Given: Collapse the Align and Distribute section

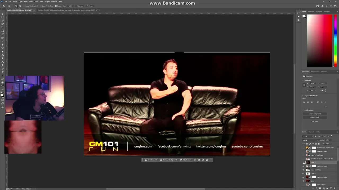Looking at the screenshot, I should click(x=303, y=96).
